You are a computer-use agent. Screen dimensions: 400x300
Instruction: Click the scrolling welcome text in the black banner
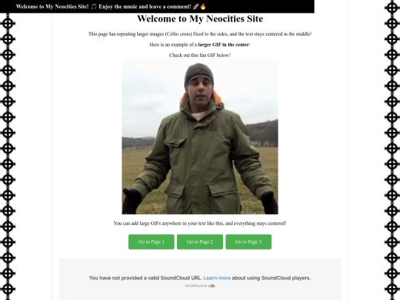pyautogui.click(x=111, y=7)
